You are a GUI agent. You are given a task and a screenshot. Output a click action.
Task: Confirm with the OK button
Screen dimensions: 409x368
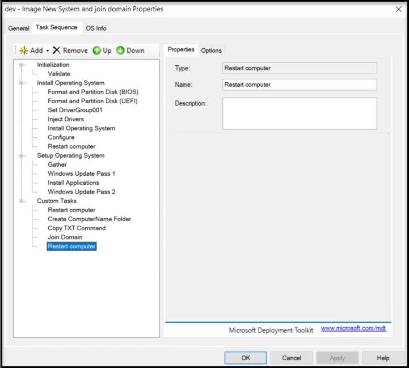click(246, 358)
